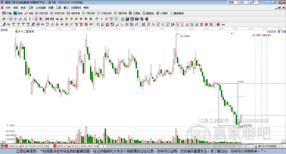
Task: Click the 主页 homepage button
Action: tap(252, 2)
